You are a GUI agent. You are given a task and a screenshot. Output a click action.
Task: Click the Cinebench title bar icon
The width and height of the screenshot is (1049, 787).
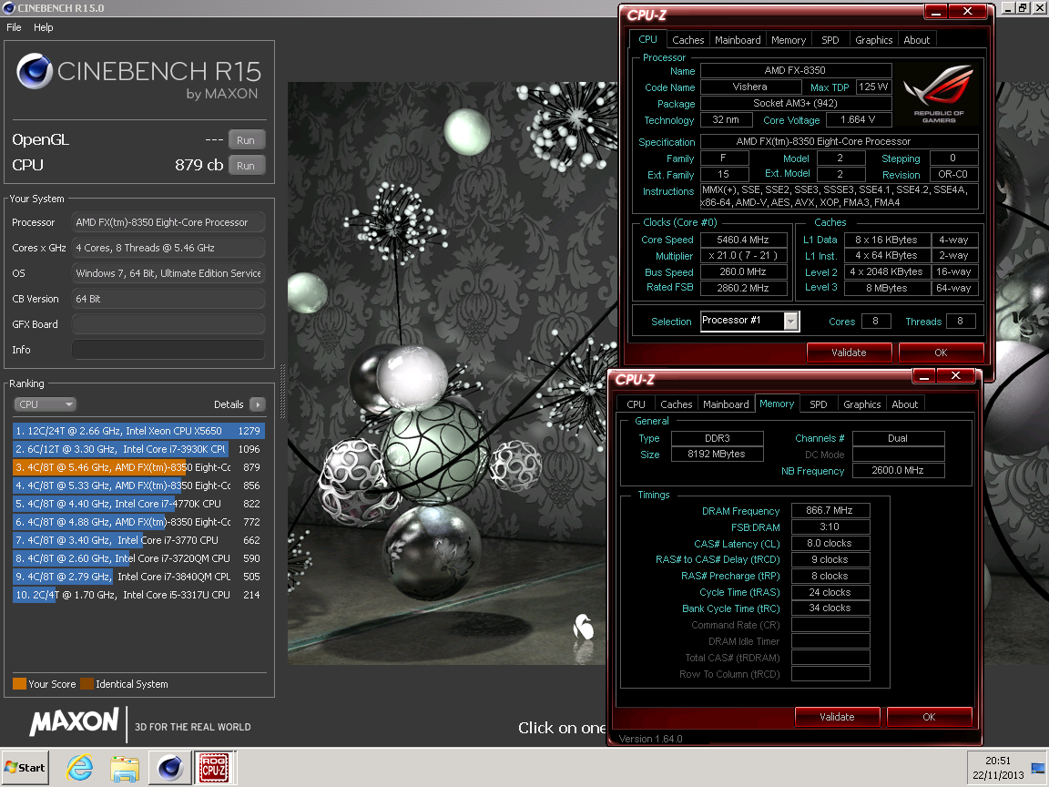(x=9, y=8)
